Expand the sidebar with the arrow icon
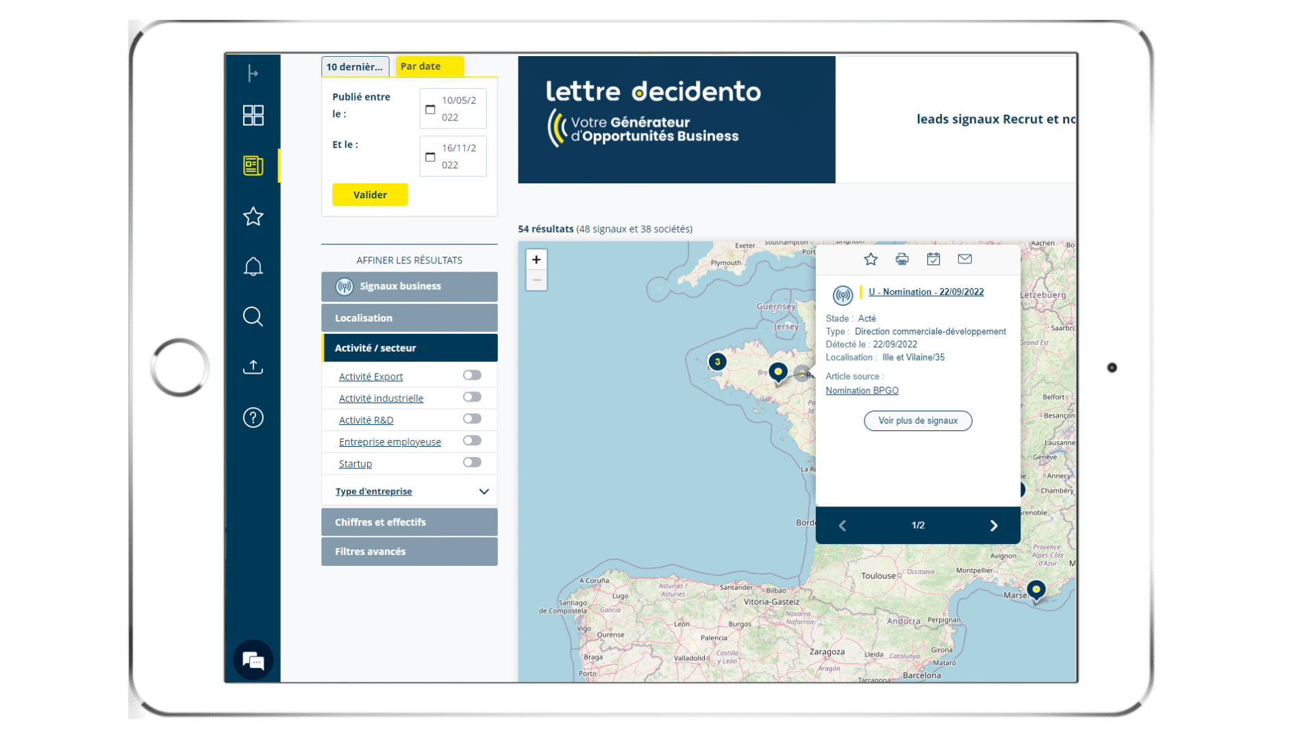Viewport: 1315px width, 739px height. click(253, 73)
